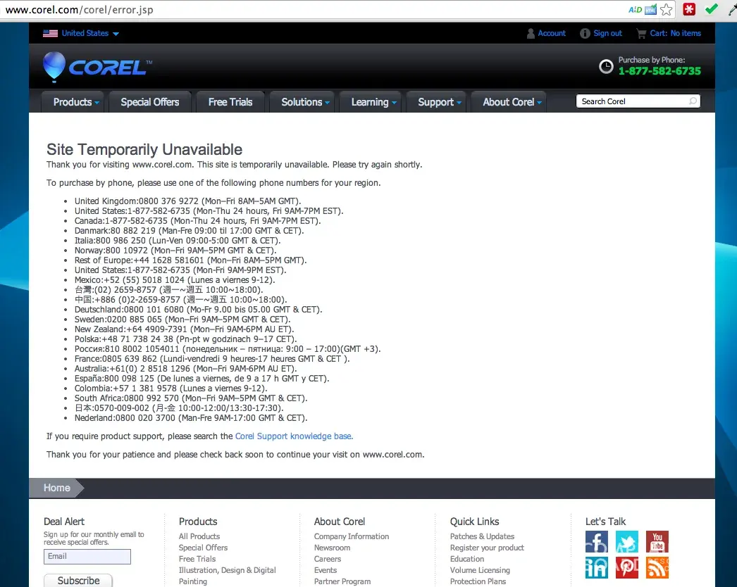The height and width of the screenshot is (587, 737).
Task: Focus the Search Corel field
Action: click(638, 101)
